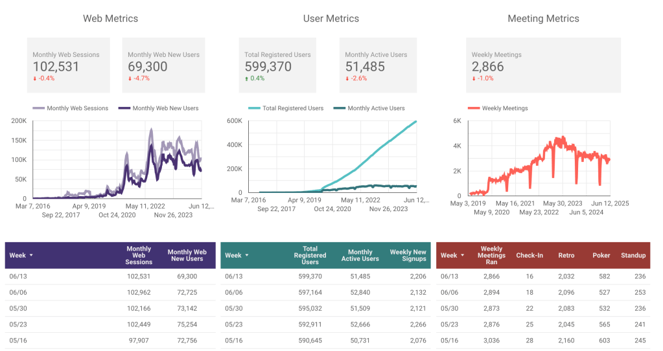
Task: Open Week sort arrow in the red table
Action: click(x=462, y=256)
